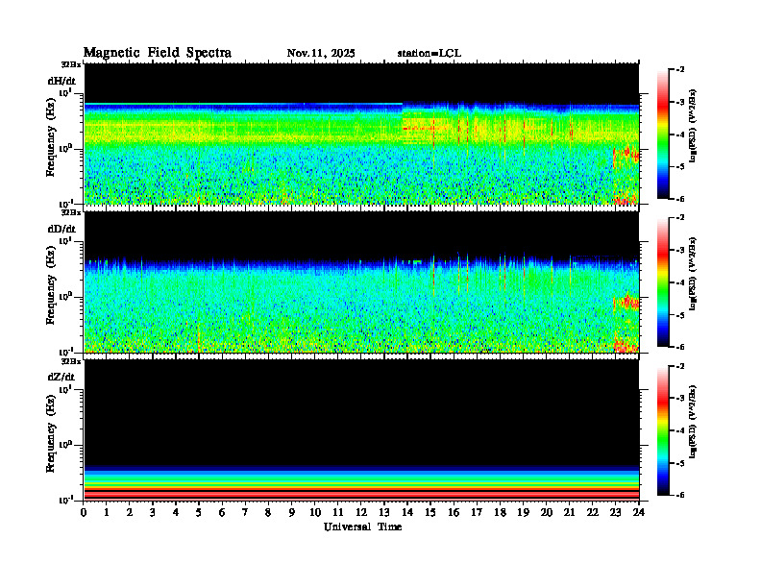The image size is (761, 588).
Task: Click the dZ/dt spectrogram plot
Action: (x=361, y=430)
